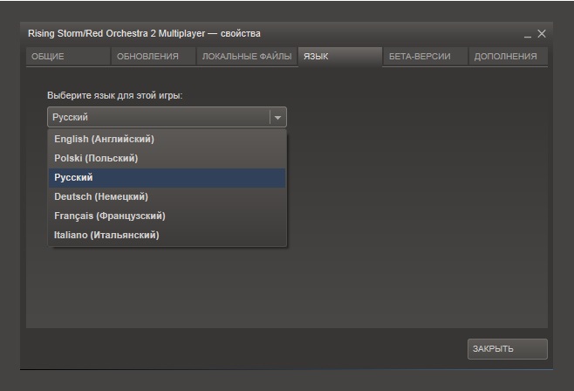Click the dropdown arrow of the language selector
Screen dimensions: 574x391
coord(278,118)
